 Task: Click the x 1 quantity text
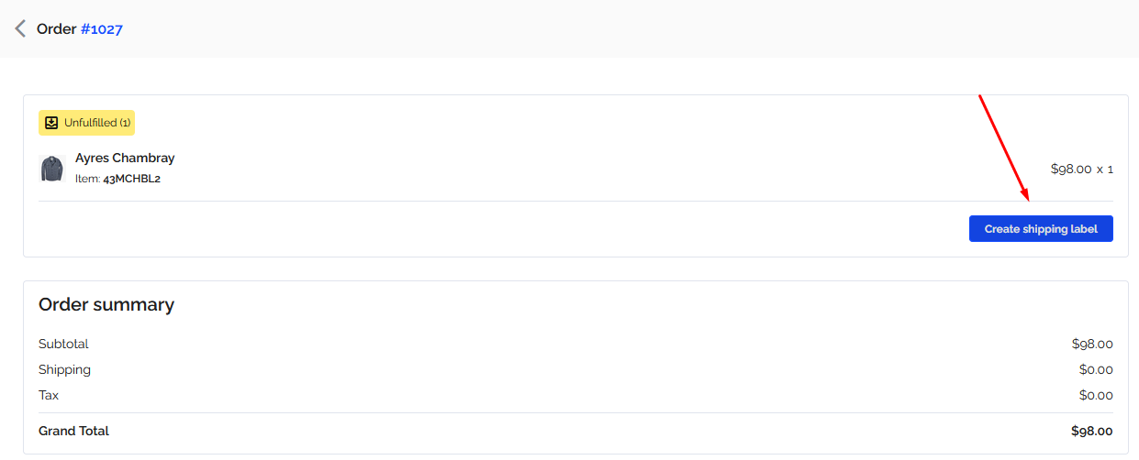click(1105, 169)
